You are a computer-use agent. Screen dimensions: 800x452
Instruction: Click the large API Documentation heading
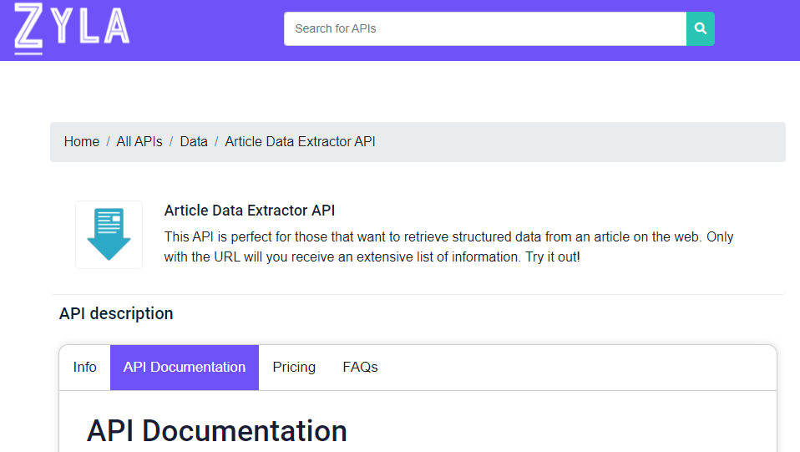[217, 430]
